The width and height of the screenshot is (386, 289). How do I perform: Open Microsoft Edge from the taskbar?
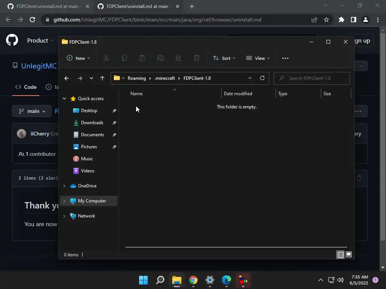pos(226,280)
